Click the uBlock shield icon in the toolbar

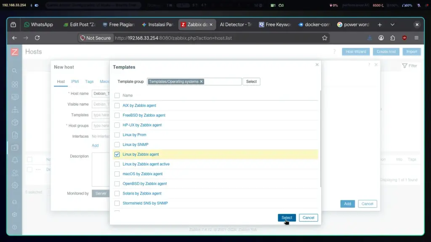pyautogui.click(x=404, y=38)
